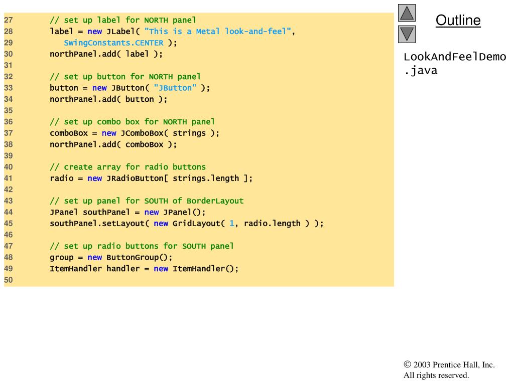Click 'JPanel southPanel = new JPanel();' line
The width and height of the screenshot is (514, 385).
[128, 212]
